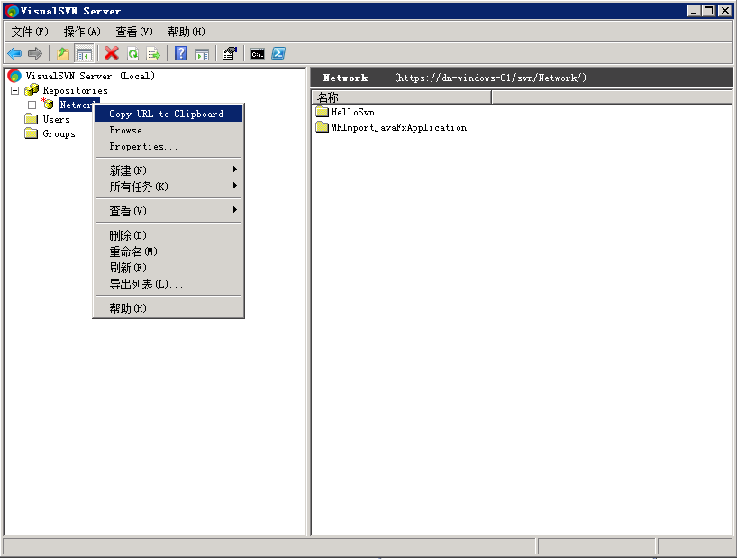Click the MRImportJavaFxApplication folder icon

(322, 127)
